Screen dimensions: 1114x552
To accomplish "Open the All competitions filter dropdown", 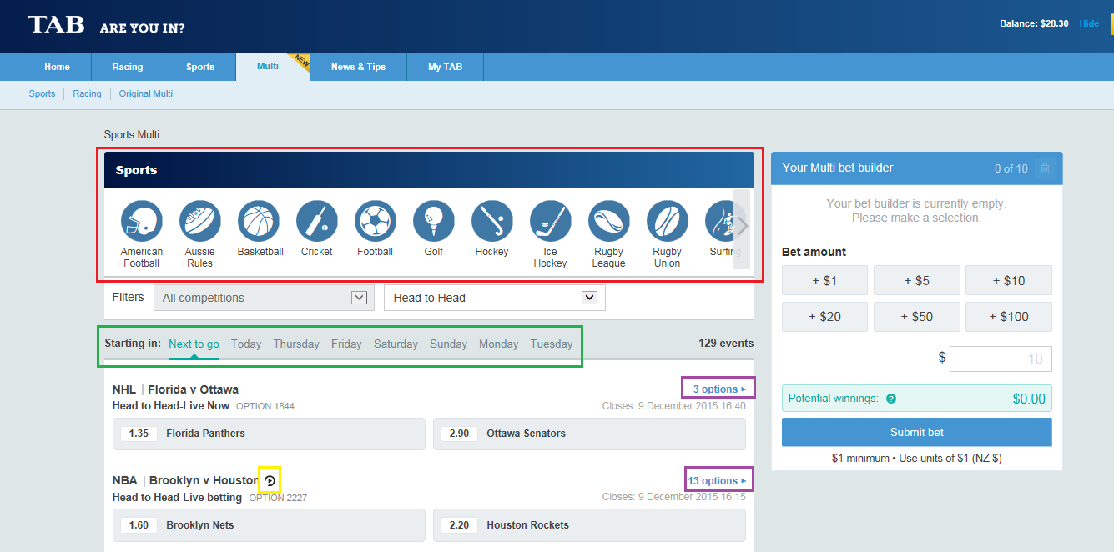I will point(261,298).
